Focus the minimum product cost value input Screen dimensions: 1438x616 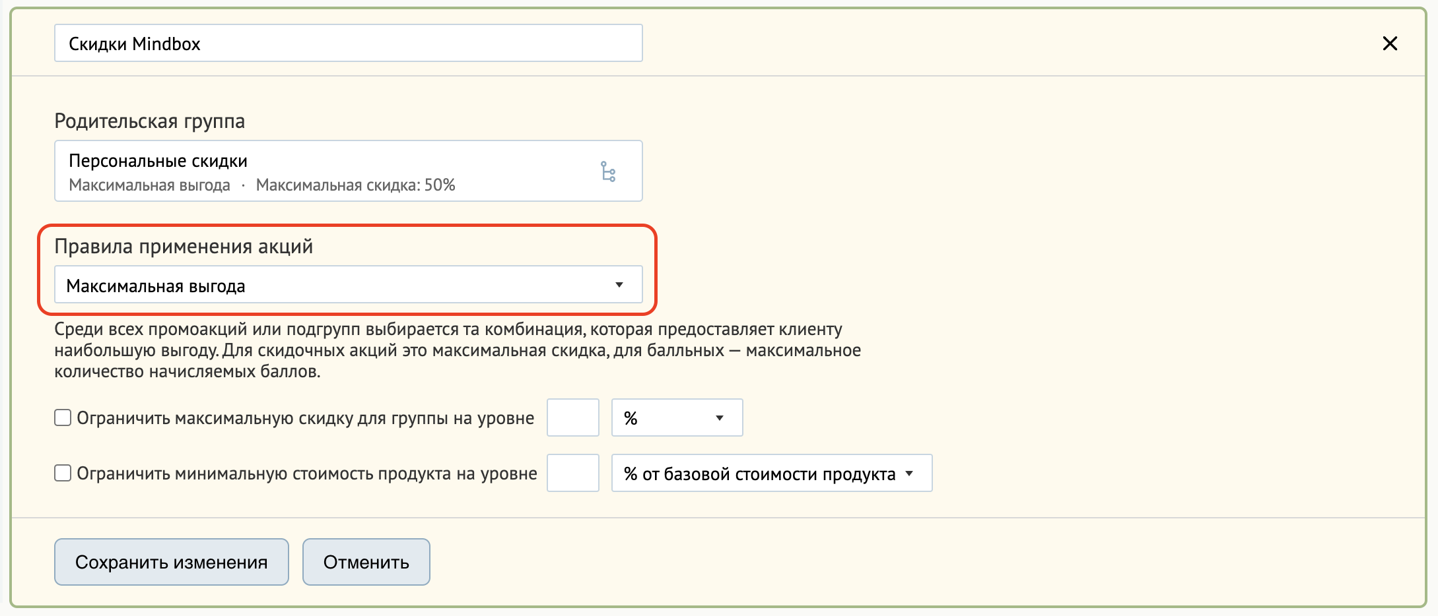coord(573,473)
